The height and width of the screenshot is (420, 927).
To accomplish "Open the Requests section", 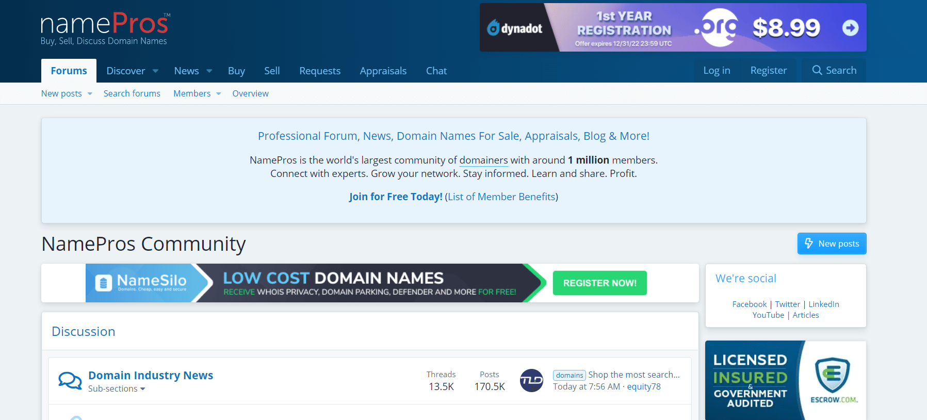I will tap(320, 71).
